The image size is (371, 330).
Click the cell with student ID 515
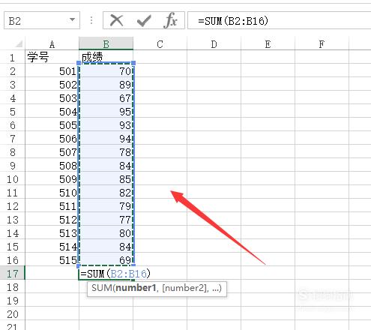coord(52,260)
